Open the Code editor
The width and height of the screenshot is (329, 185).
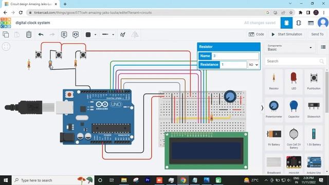[256, 34]
